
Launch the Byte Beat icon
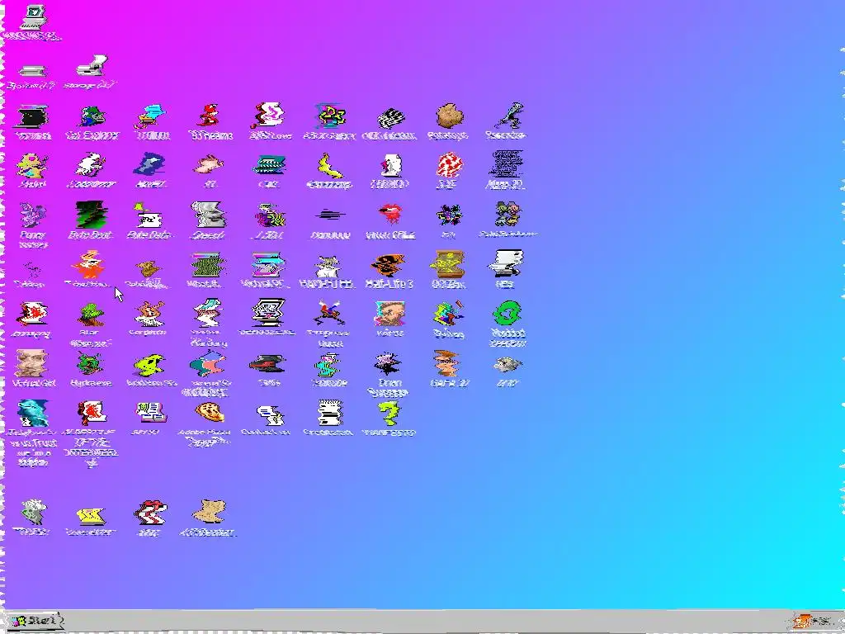92,215
